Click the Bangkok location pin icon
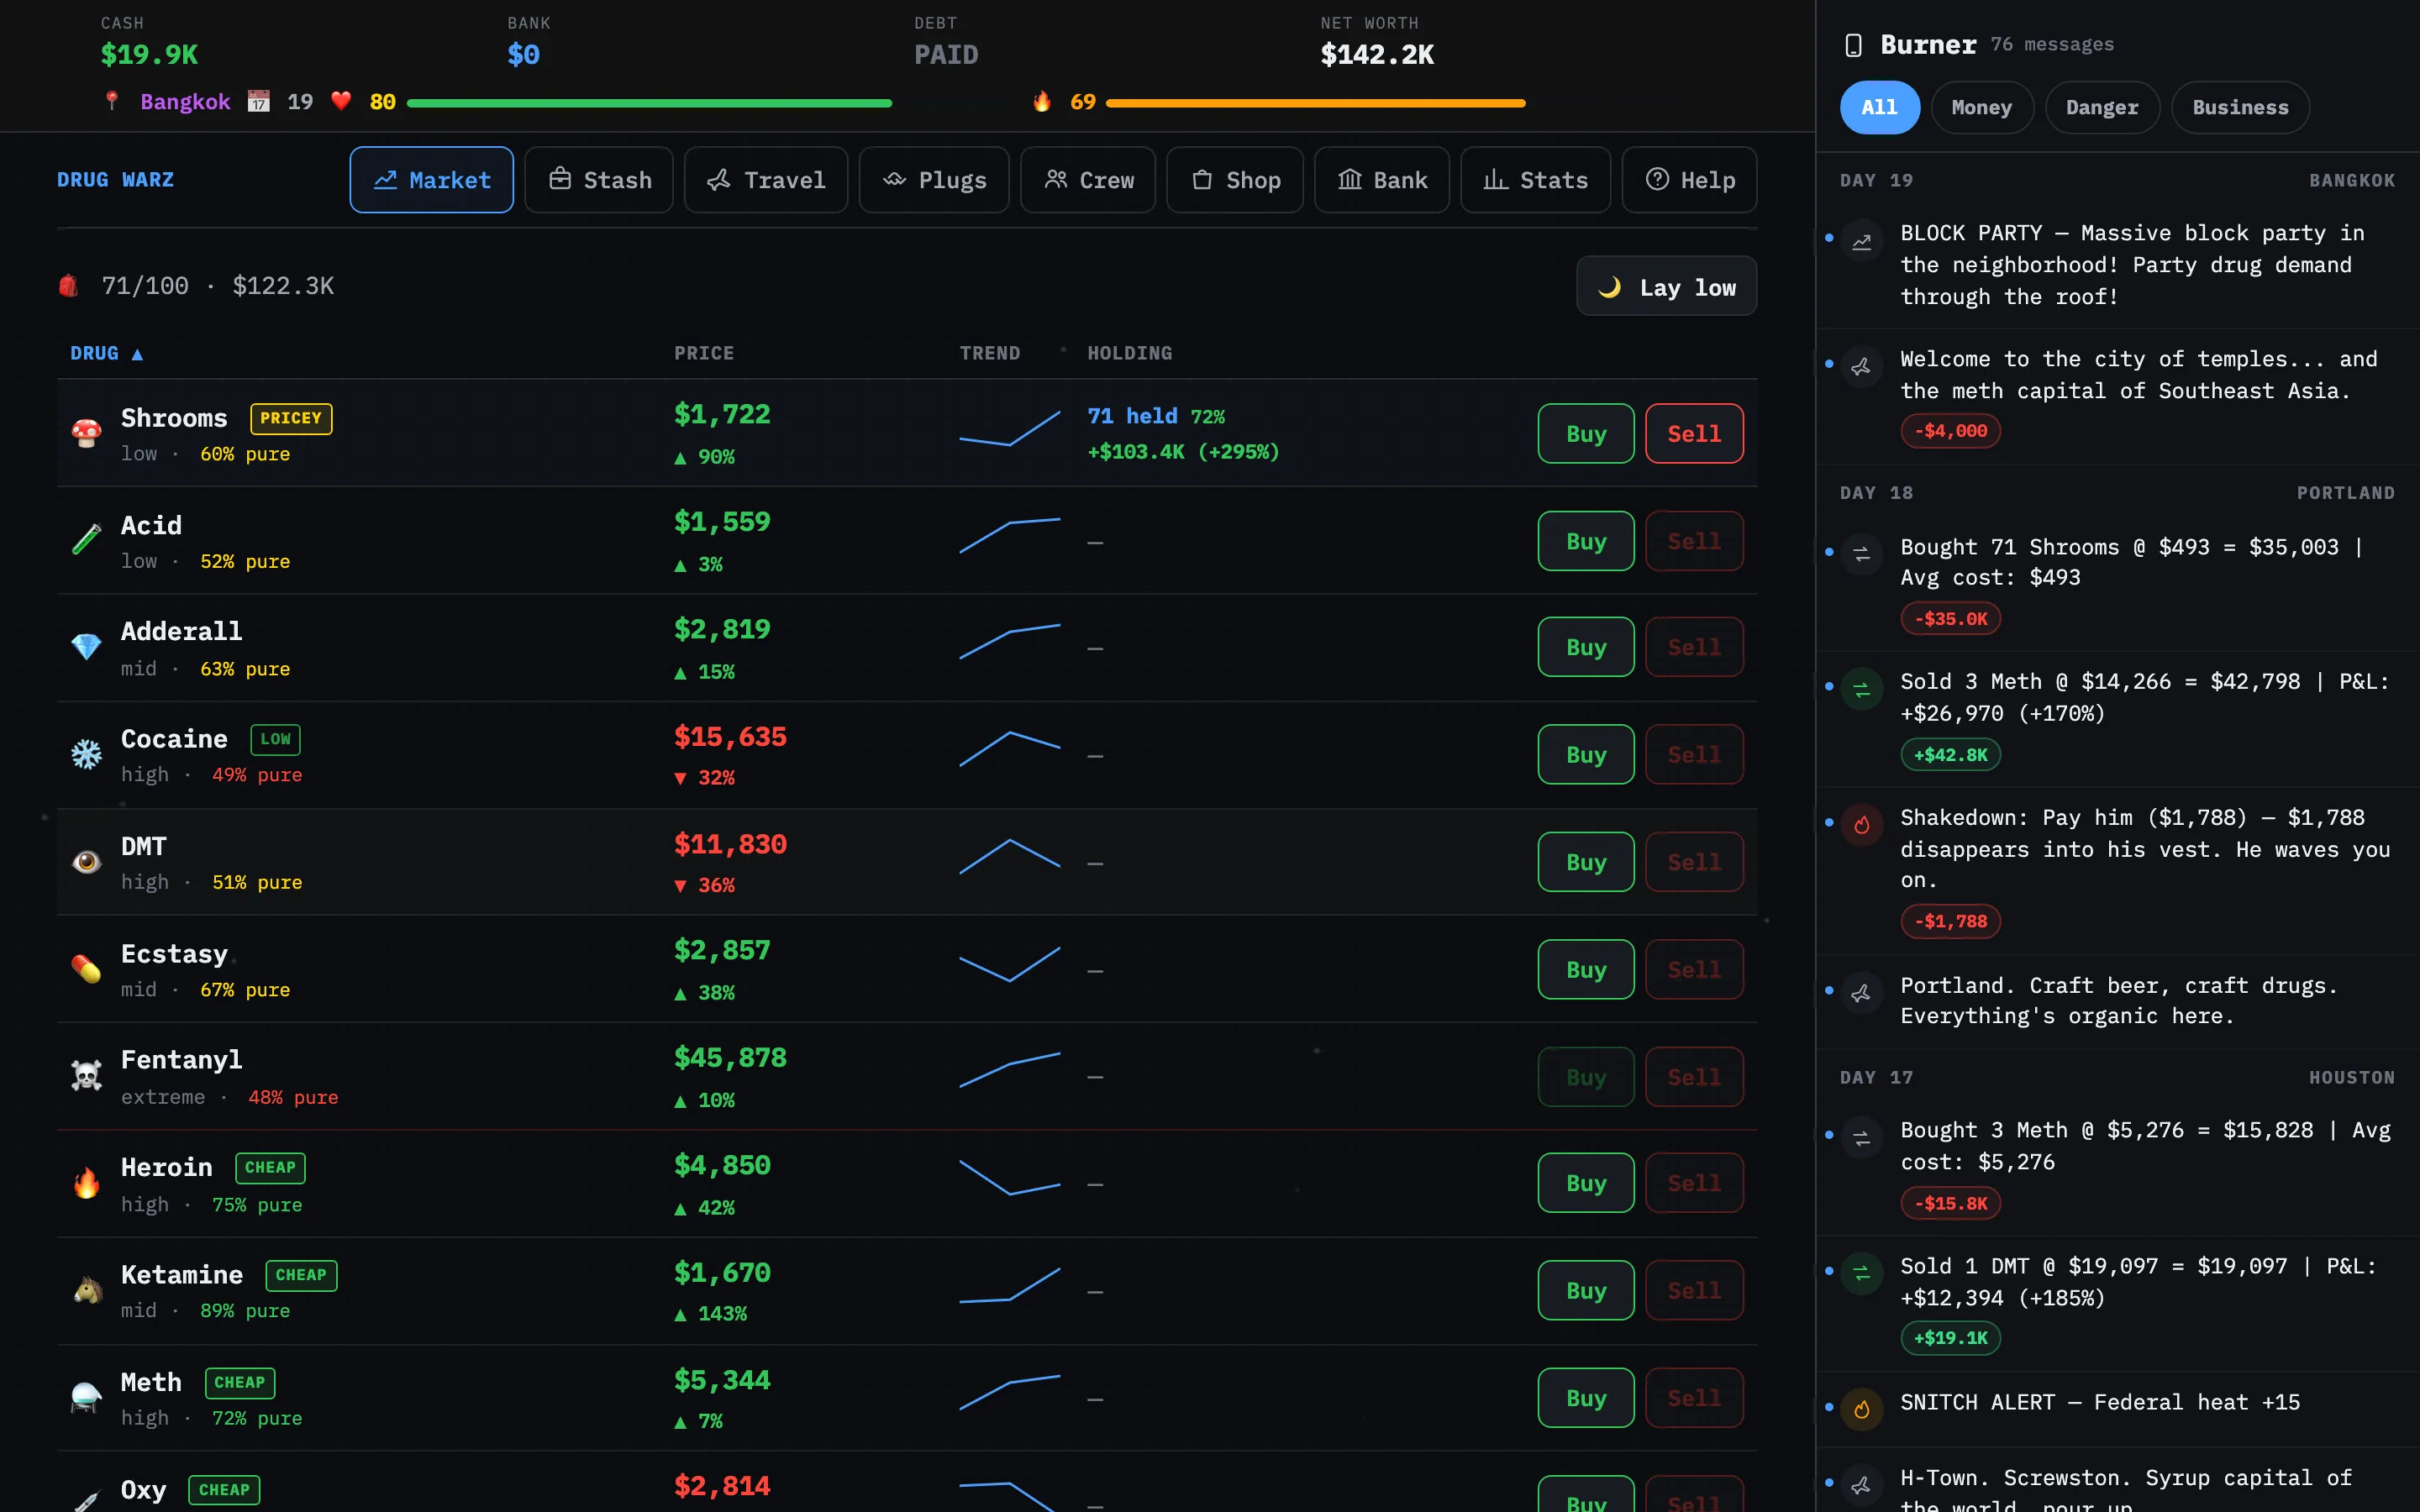The height and width of the screenshot is (1512, 2420). [x=112, y=101]
